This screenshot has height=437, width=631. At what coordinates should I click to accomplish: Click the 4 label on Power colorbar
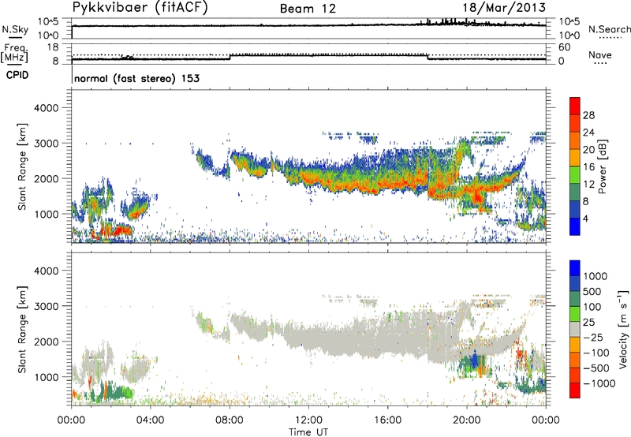click(585, 218)
